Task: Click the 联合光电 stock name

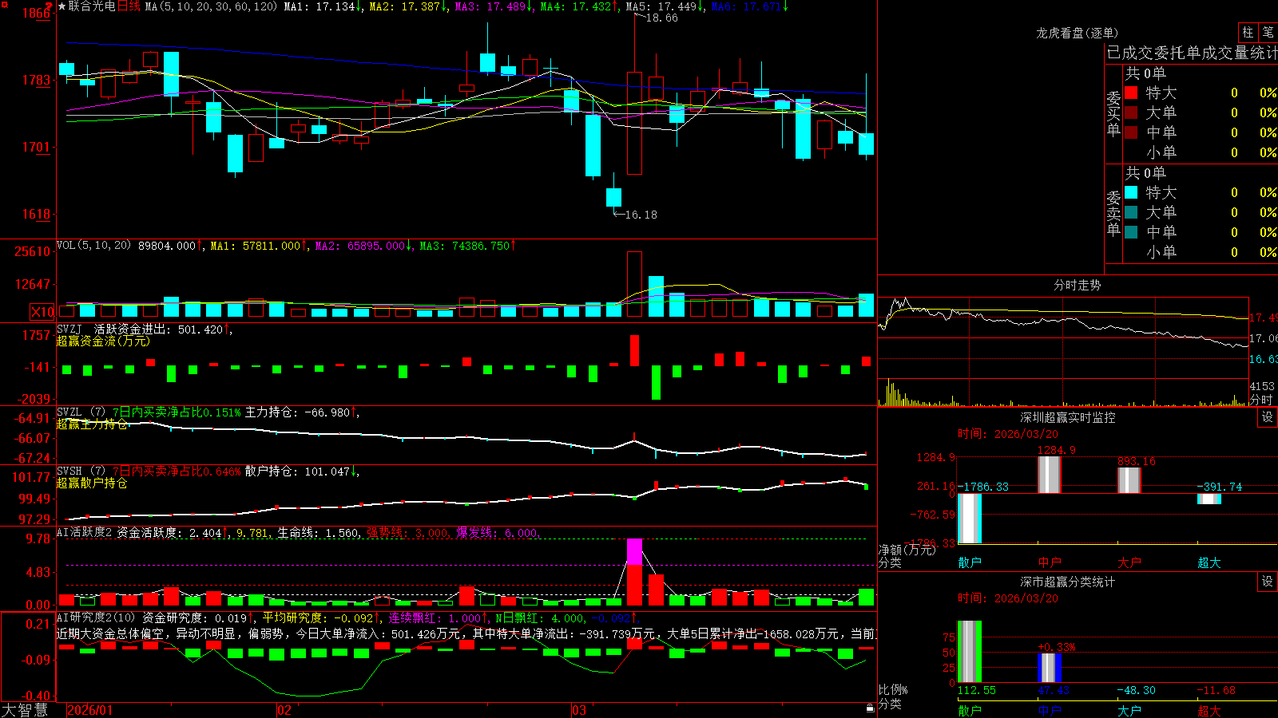Action: [92, 6]
